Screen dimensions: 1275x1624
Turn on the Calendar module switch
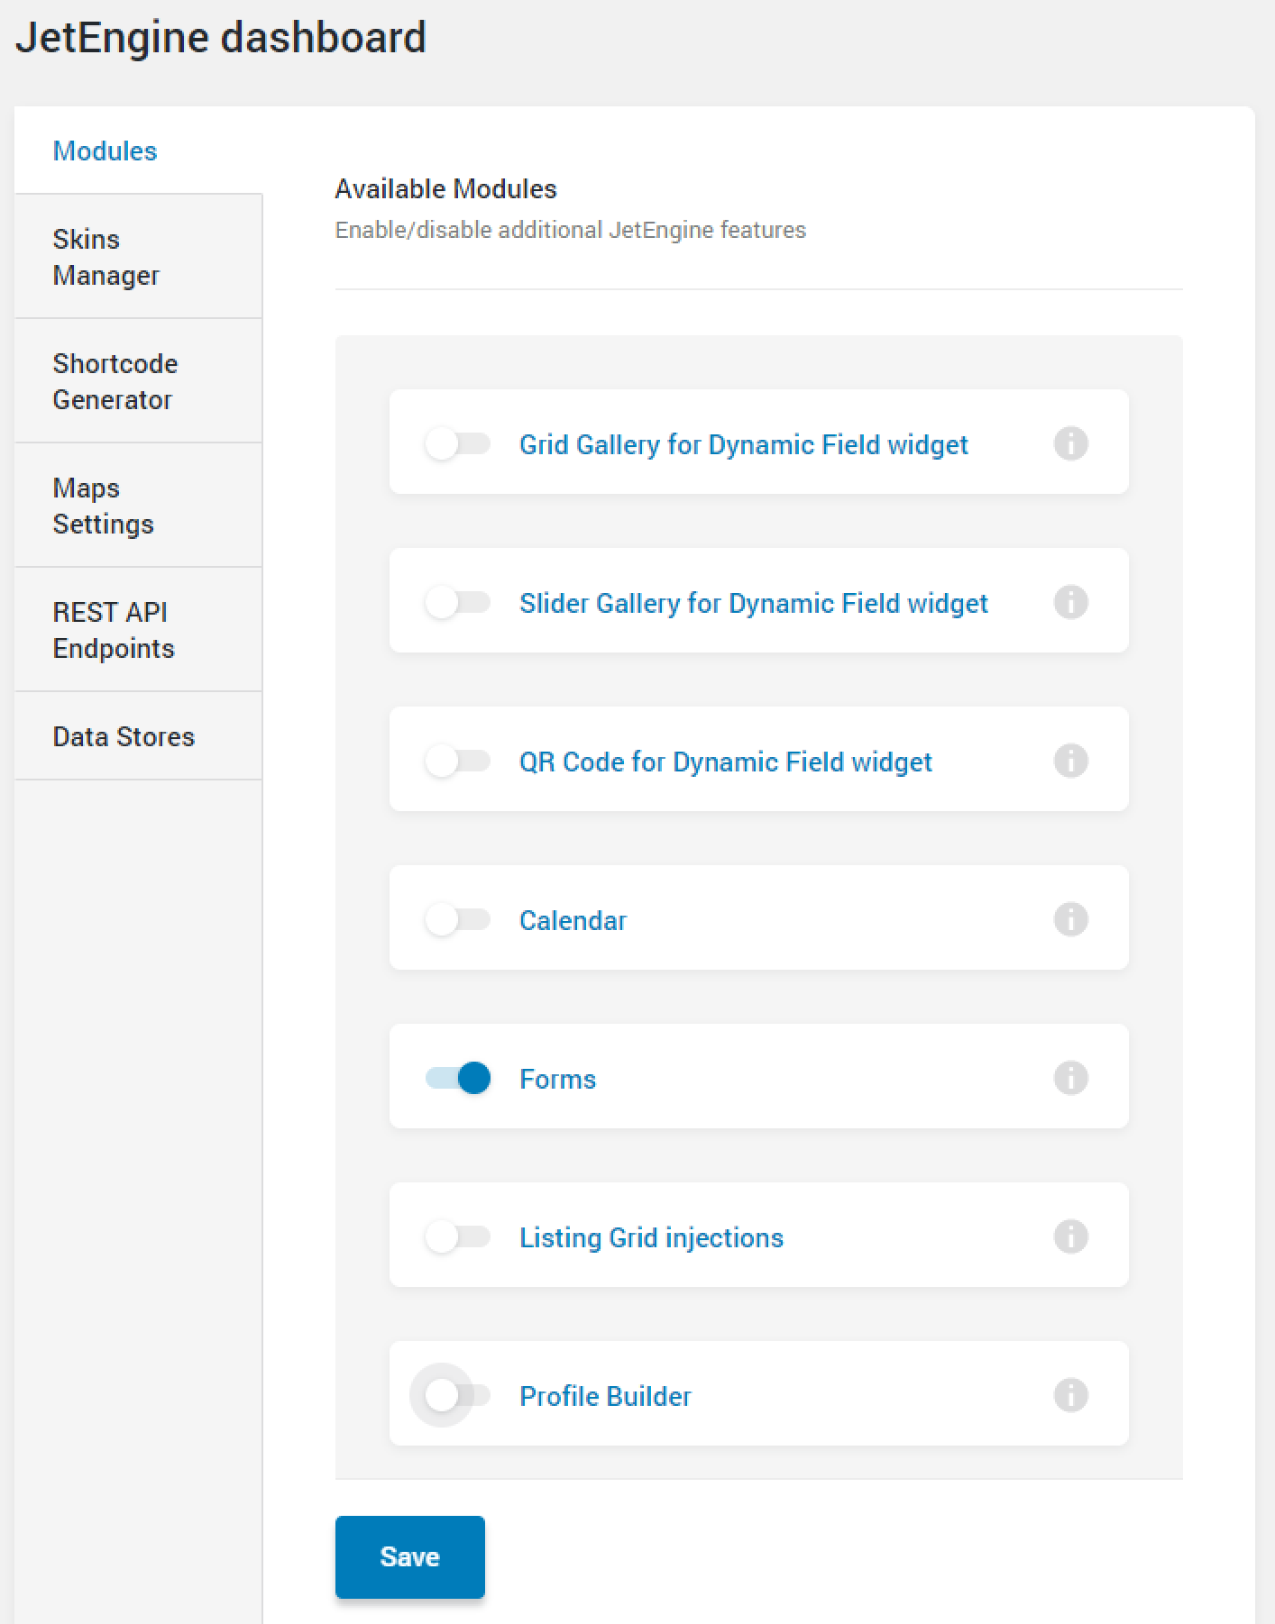(x=457, y=919)
